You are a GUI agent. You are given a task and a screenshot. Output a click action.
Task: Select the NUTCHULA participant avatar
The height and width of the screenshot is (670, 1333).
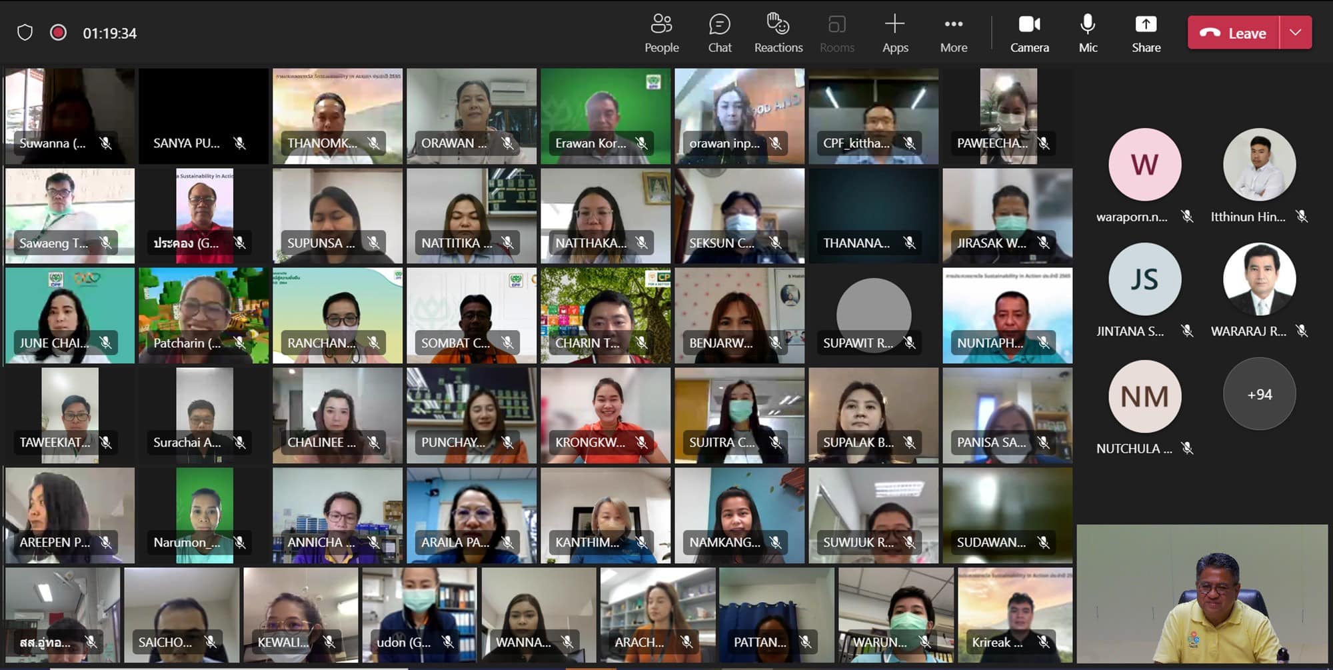pos(1144,397)
